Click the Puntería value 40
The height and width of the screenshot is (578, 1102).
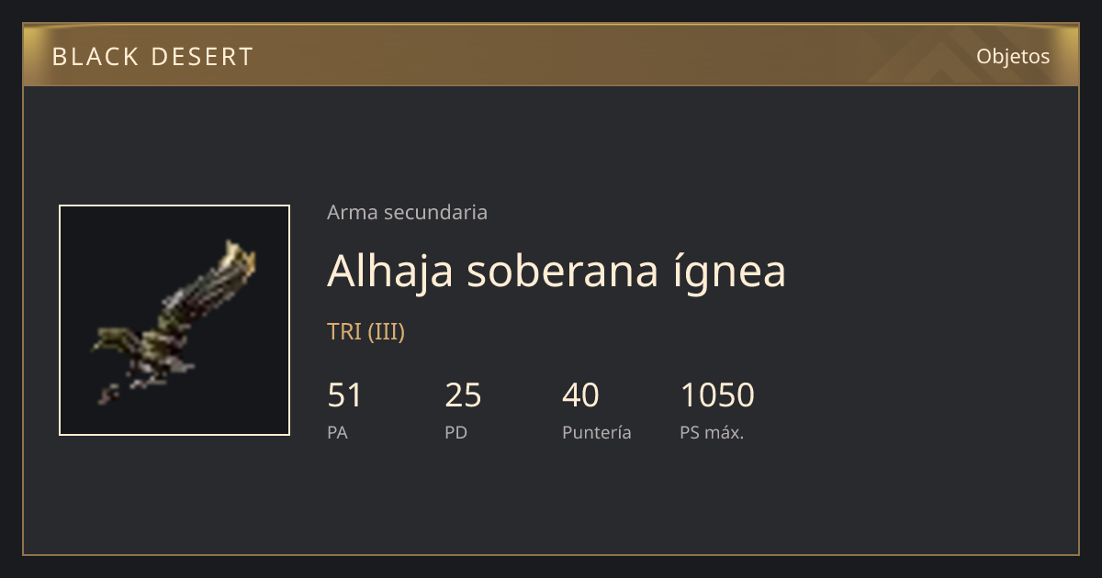click(580, 395)
